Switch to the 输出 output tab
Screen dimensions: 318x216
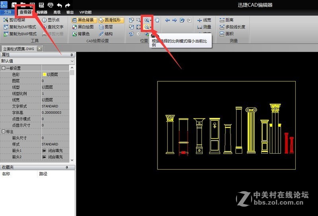click(x=70, y=12)
